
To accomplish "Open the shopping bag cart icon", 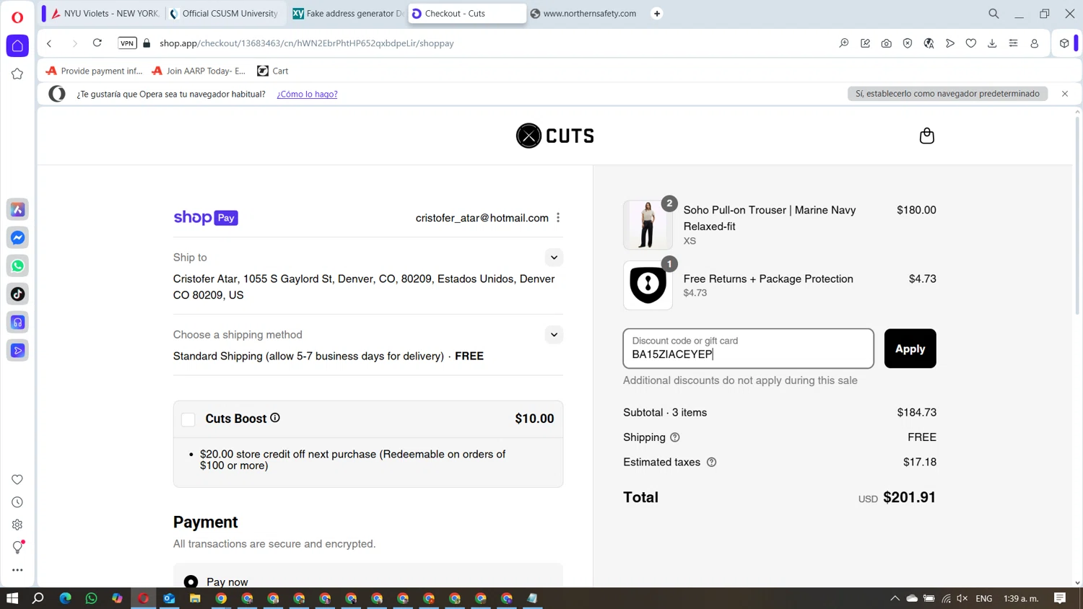I will pyautogui.click(x=926, y=136).
